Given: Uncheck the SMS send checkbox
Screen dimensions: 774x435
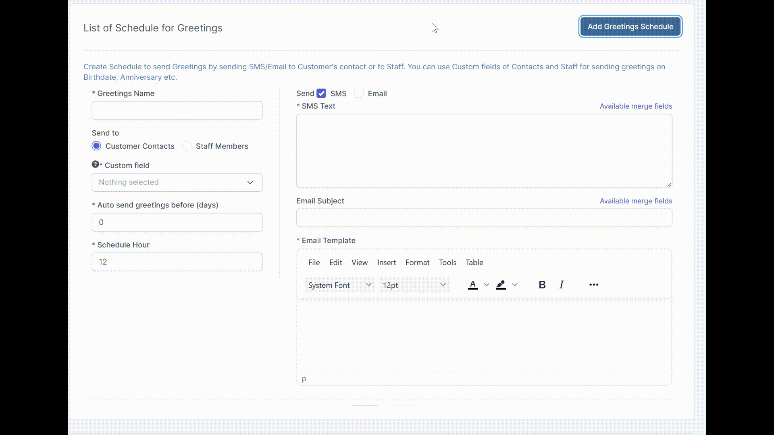Looking at the screenshot, I should 321,93.
